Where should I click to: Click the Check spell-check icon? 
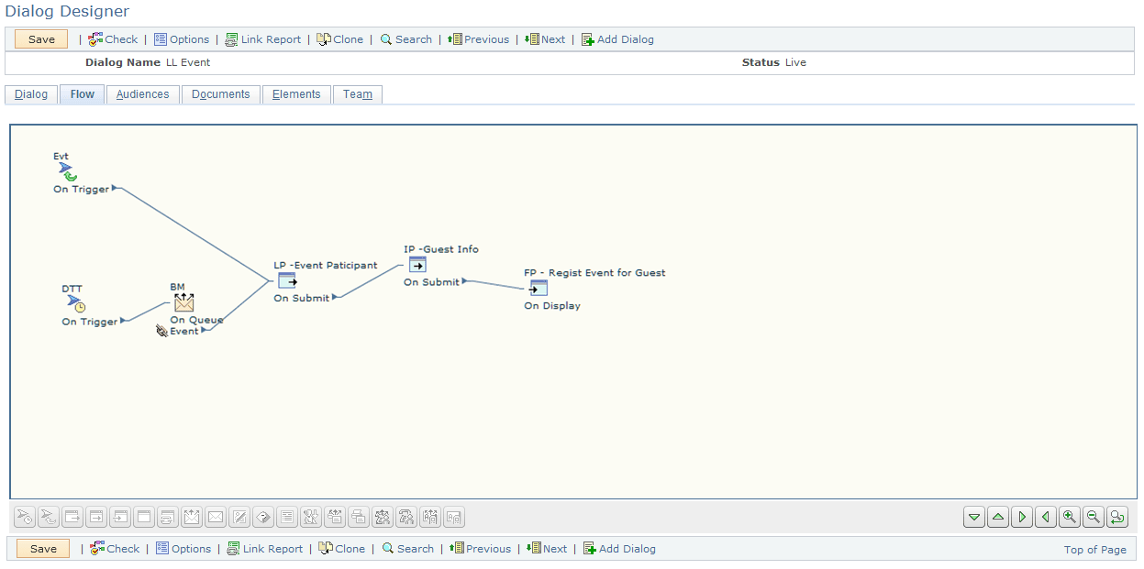(94, 38)
